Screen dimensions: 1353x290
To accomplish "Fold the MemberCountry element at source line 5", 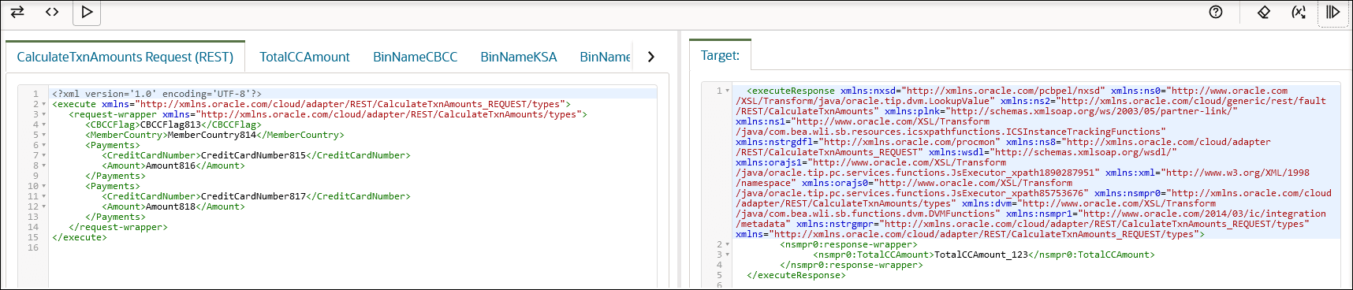I will tap(43, 136).
